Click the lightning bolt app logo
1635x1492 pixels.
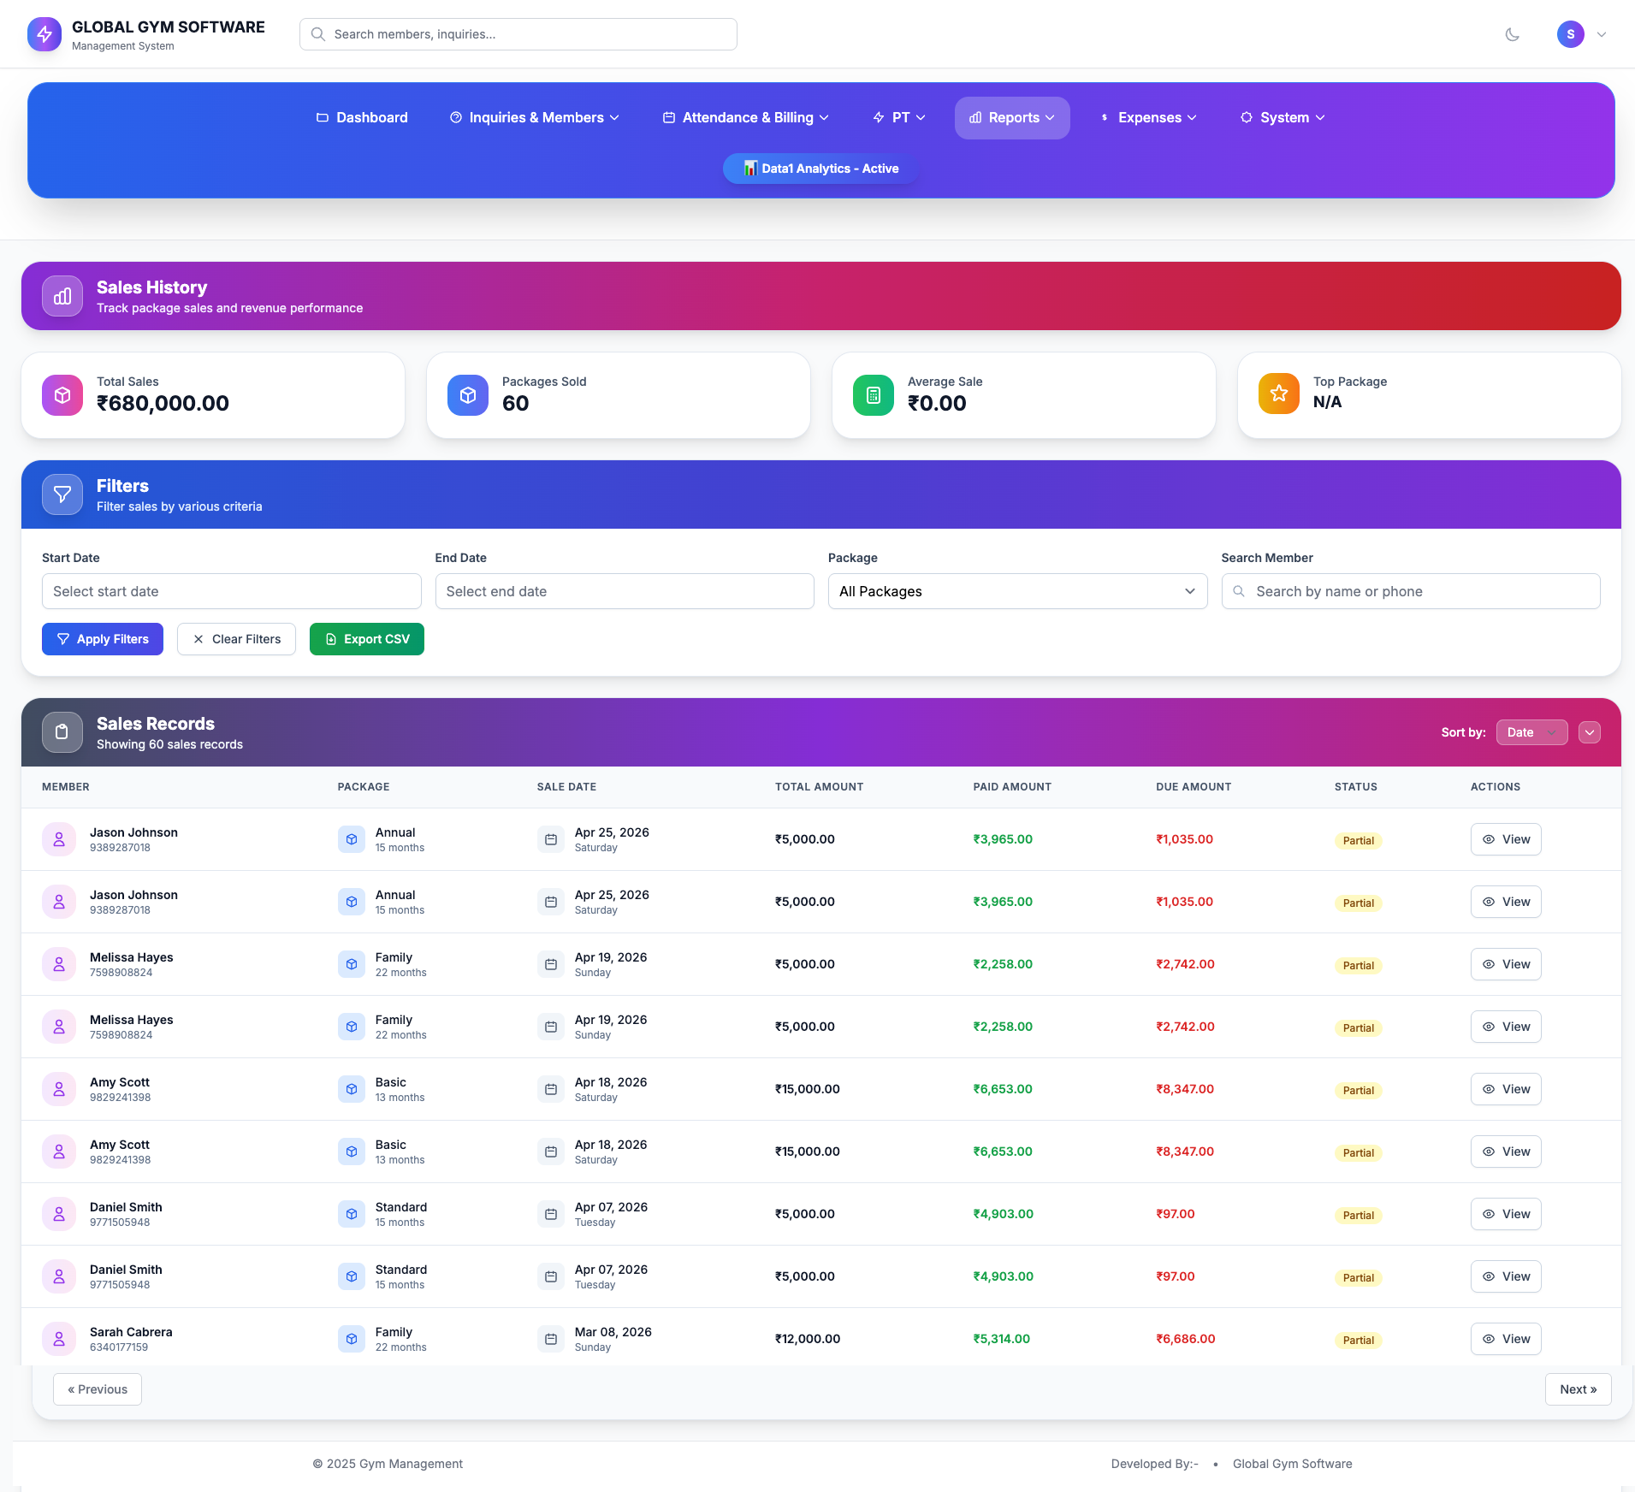44,34
